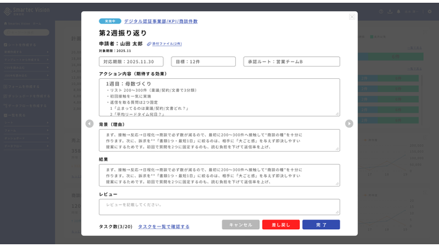Open help icon in background header

coord(381,12)
